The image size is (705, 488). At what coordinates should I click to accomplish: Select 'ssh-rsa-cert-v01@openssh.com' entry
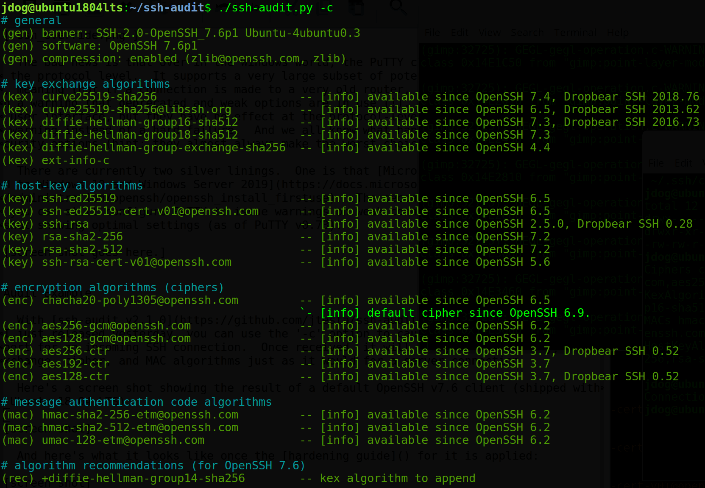pyautogui.click(x=137, y=262)
